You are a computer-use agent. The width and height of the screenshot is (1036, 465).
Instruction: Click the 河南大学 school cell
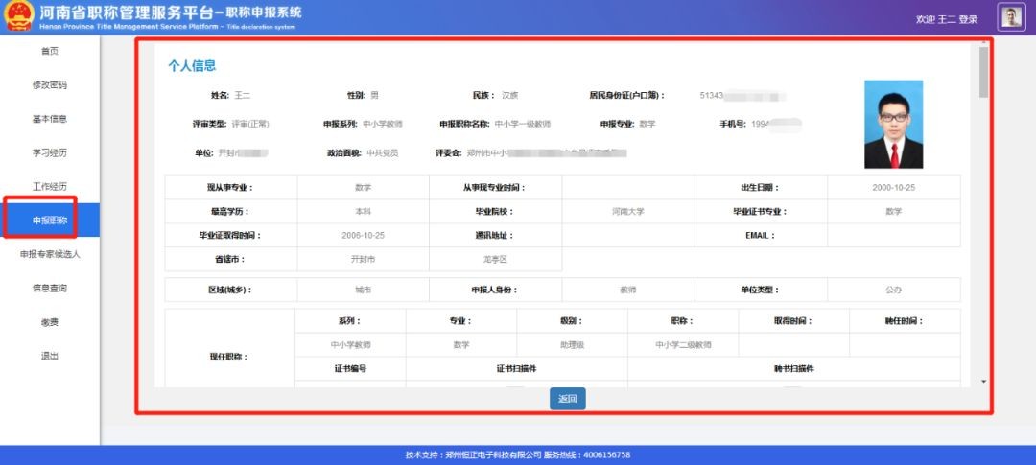coord(627,211)
